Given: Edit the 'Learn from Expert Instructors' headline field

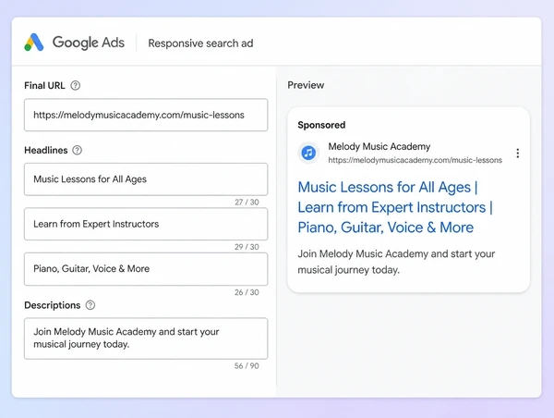Looking at the screenshot, I should point(146,224).
